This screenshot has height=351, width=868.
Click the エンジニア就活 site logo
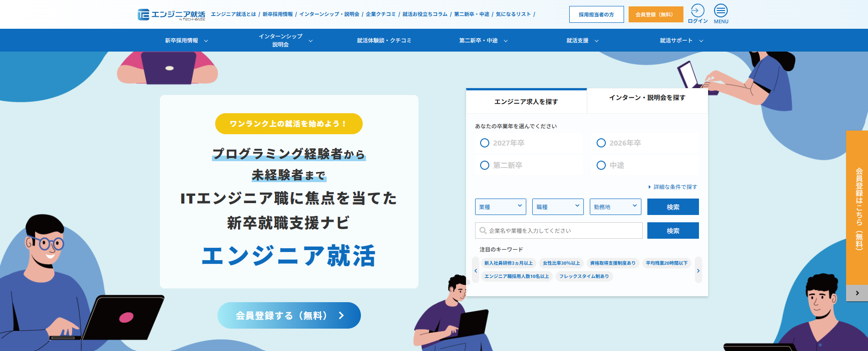click(x=171, y=15)
